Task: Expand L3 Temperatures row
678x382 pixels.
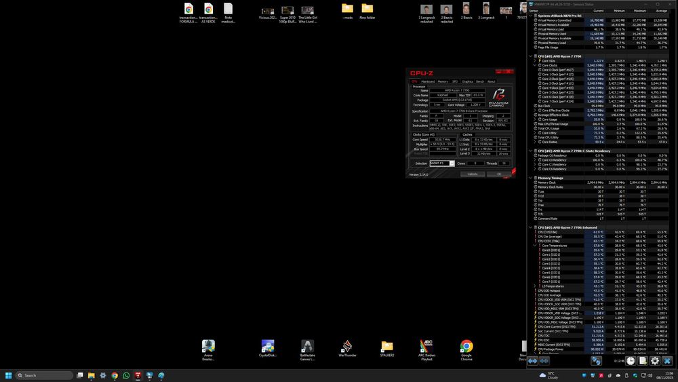Action: coord(535,286)
